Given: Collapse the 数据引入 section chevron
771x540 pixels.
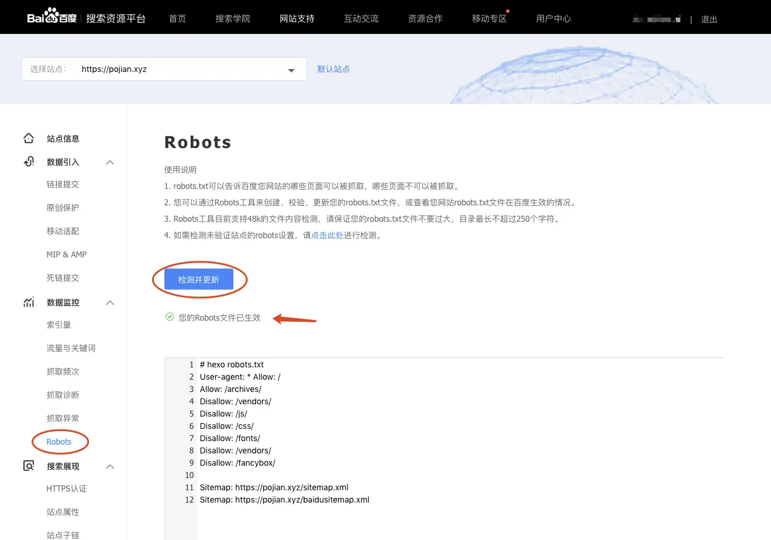Looking at the screenshot, I should 110,162.
